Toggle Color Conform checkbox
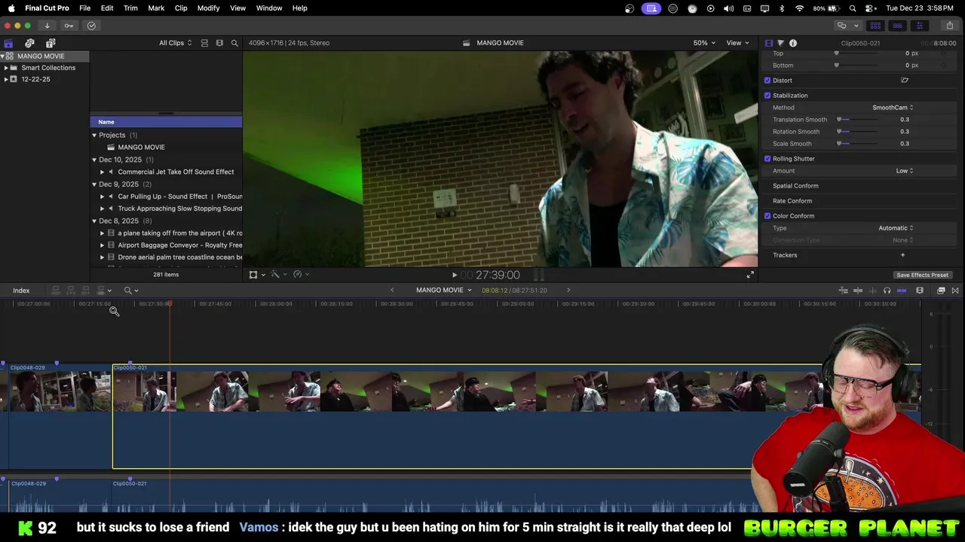965x542 pixels. (767, 216)
